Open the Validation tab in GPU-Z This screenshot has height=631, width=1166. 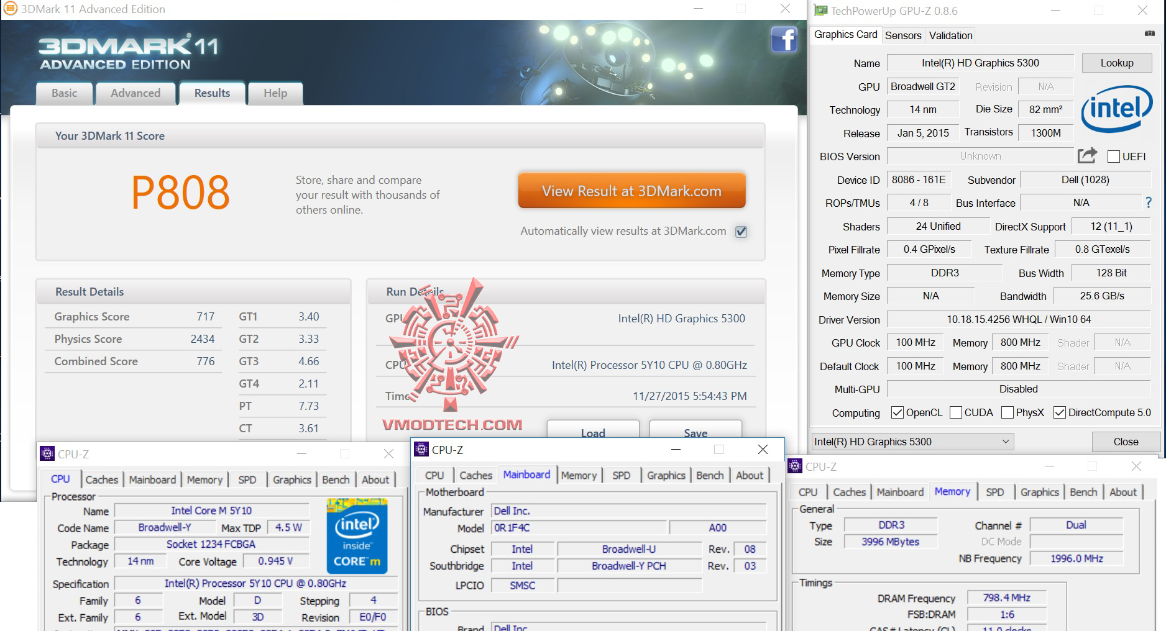pos(950,35)
